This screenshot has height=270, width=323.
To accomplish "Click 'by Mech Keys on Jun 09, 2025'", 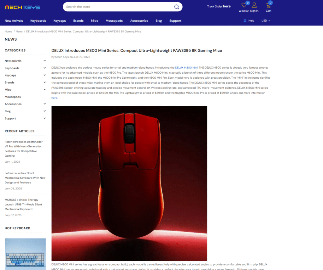I will pyautogui.click(x=71, y=57).
